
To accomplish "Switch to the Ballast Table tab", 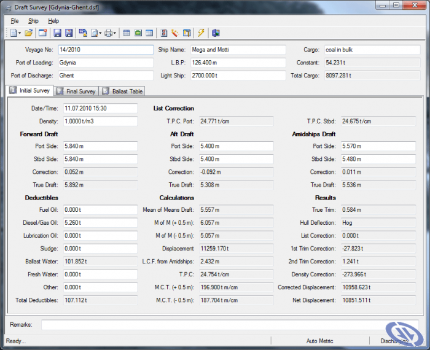I will point(122,91).
